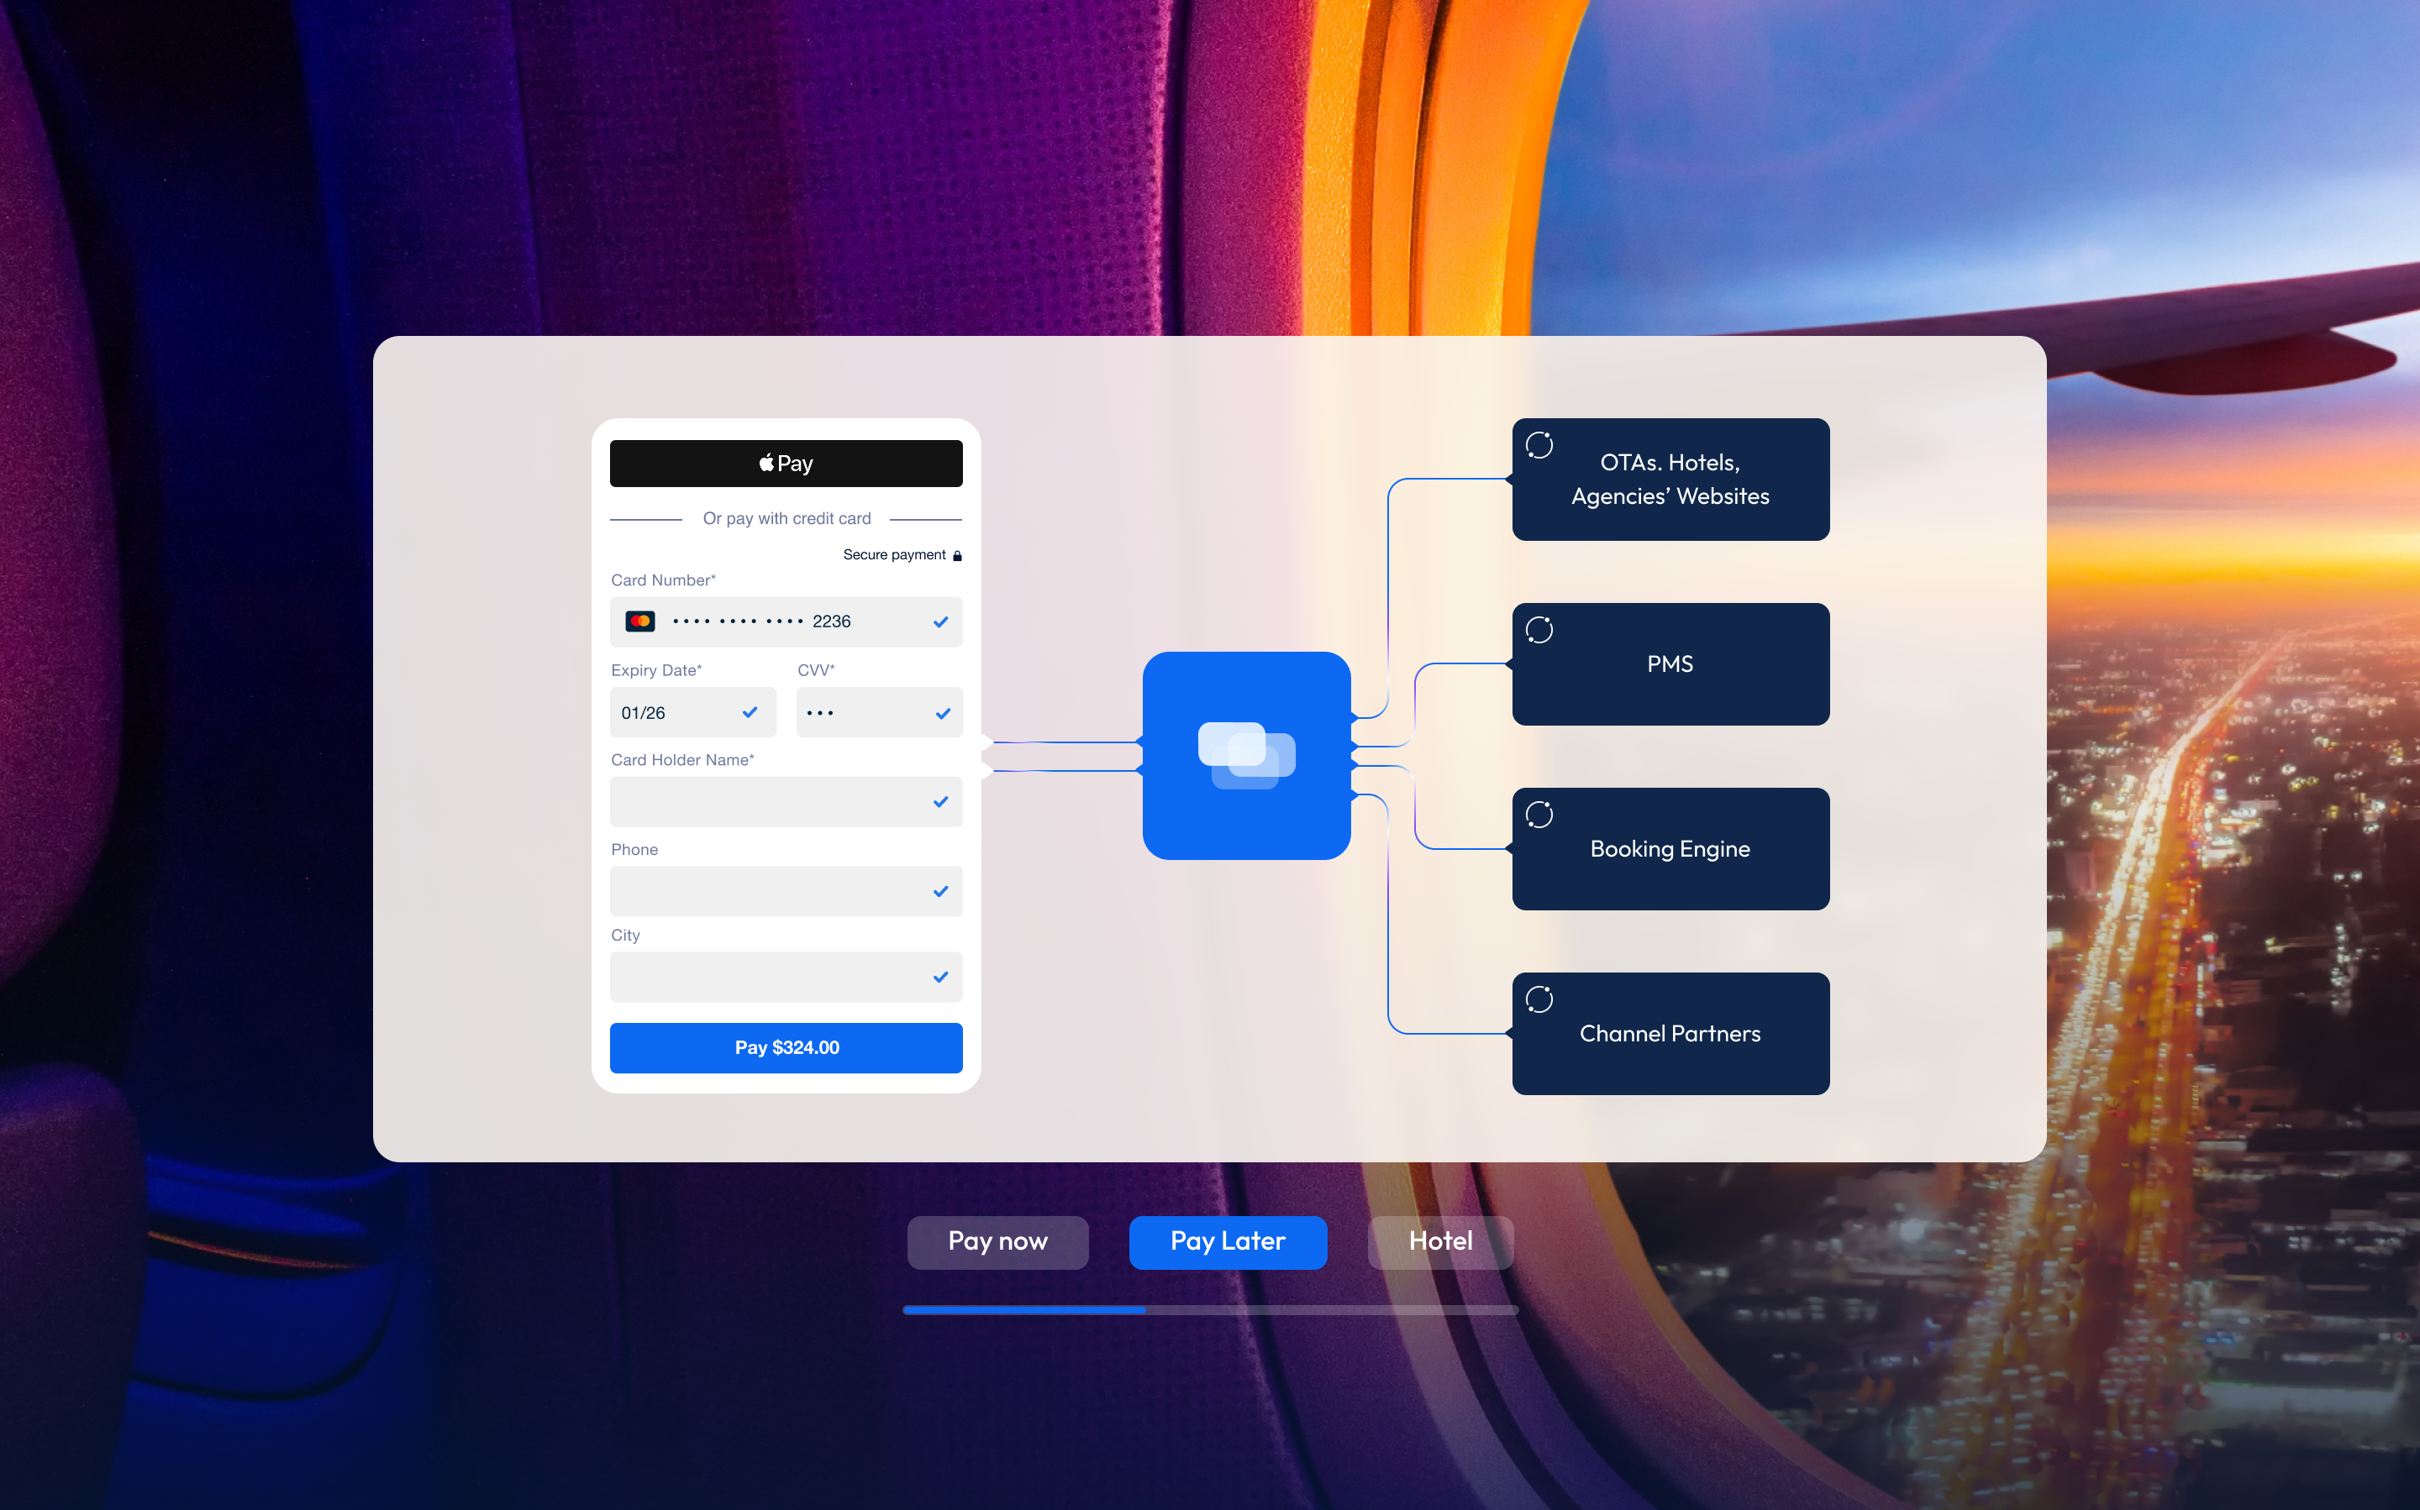Click the Phone input field
The width and height of the screenshot is (2420, 1510).
tap(770, 891)
